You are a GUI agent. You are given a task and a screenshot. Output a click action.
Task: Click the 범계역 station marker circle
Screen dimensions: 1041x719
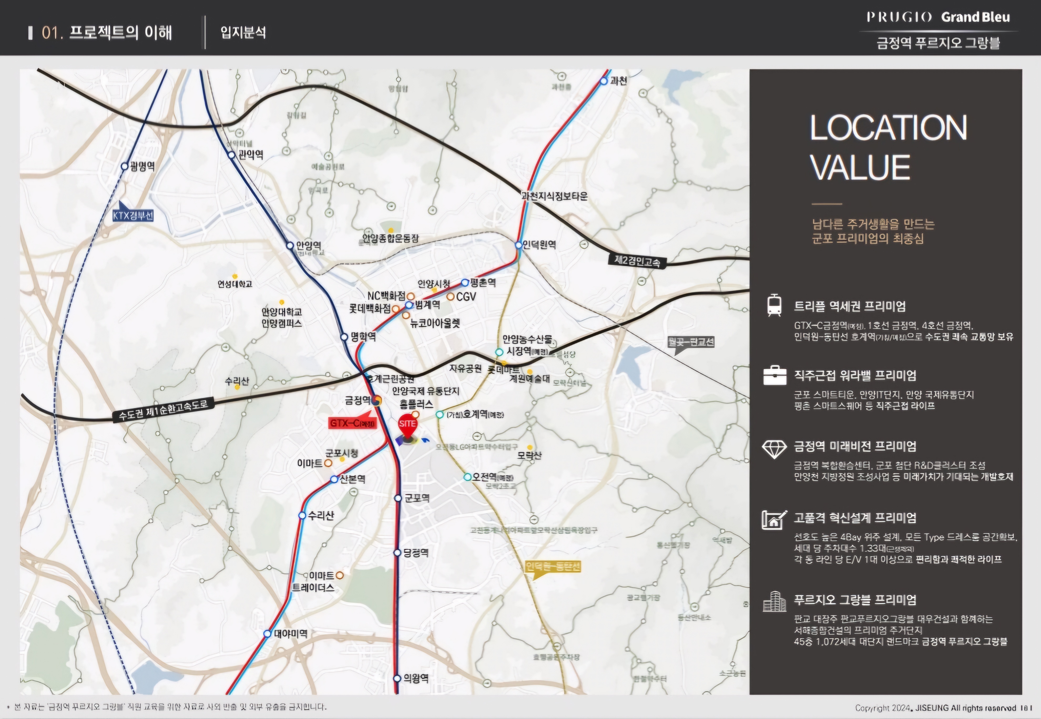pyautogui.click(x=409, y=305)
